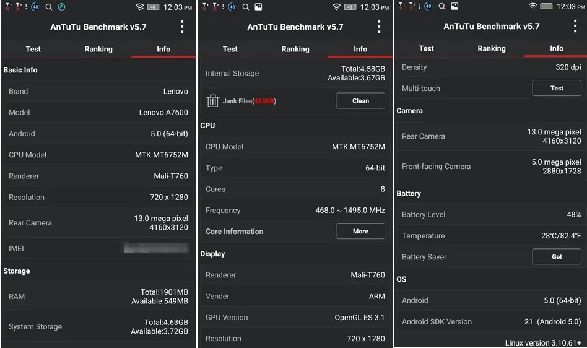Tap the 48 battery badge icon in left status bar

click(x=35, y=7)
